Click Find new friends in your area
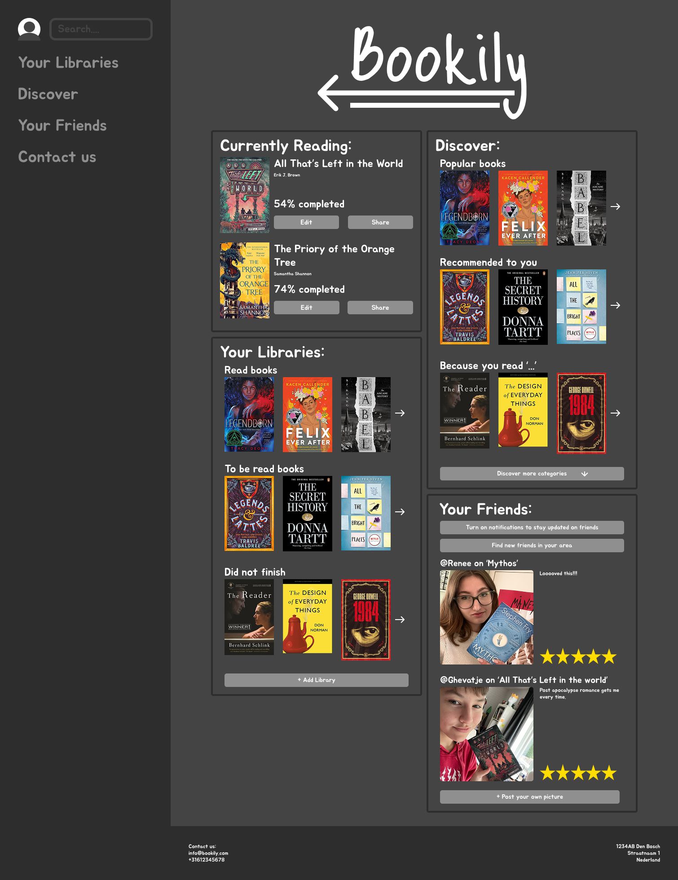 click(x=532, y=546)
